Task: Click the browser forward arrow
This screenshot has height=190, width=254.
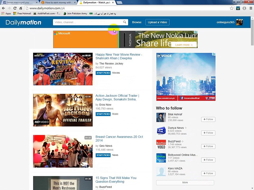Action: point(9,8)
